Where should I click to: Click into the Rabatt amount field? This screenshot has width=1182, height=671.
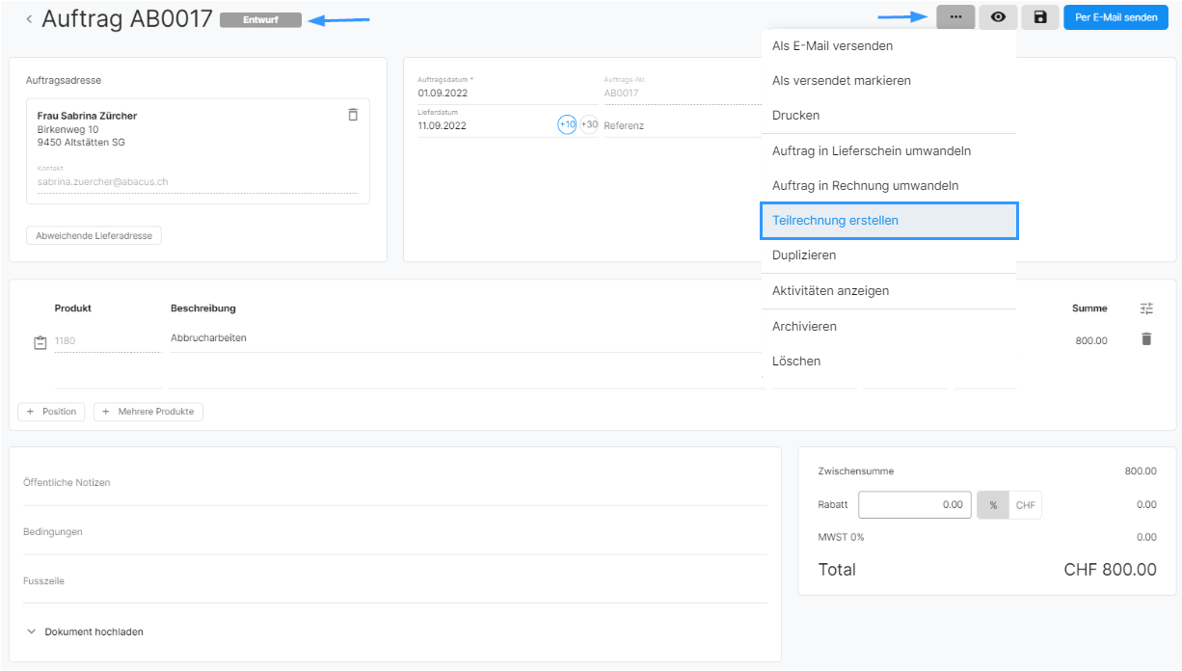coord(914,505)
